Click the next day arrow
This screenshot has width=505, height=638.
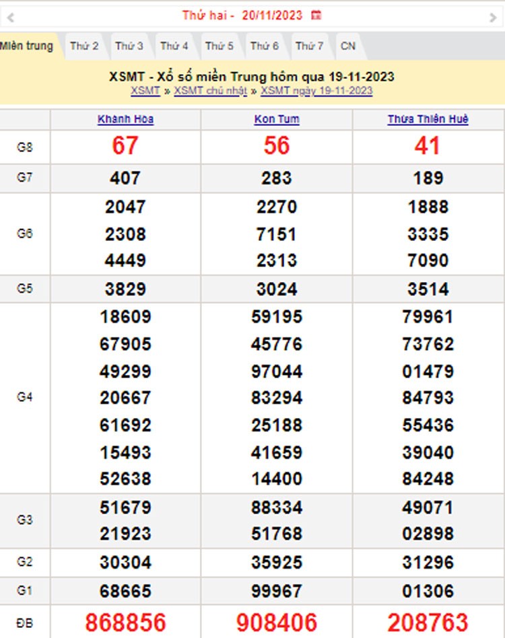point(493,17)
